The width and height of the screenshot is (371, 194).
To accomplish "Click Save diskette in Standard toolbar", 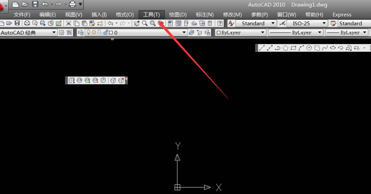I will point(17,23).
